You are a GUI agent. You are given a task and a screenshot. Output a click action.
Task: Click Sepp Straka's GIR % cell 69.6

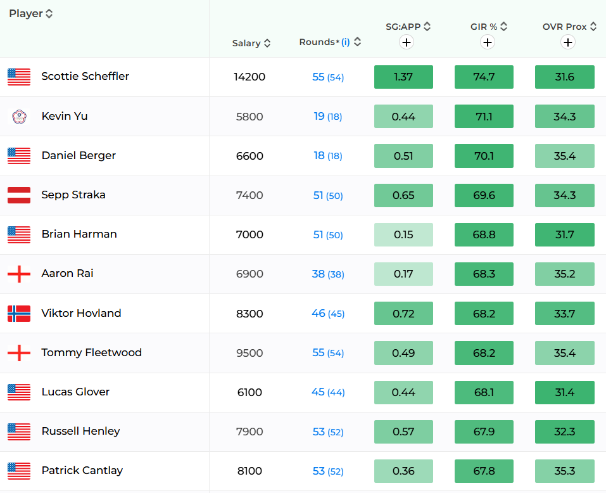(484, 195)
